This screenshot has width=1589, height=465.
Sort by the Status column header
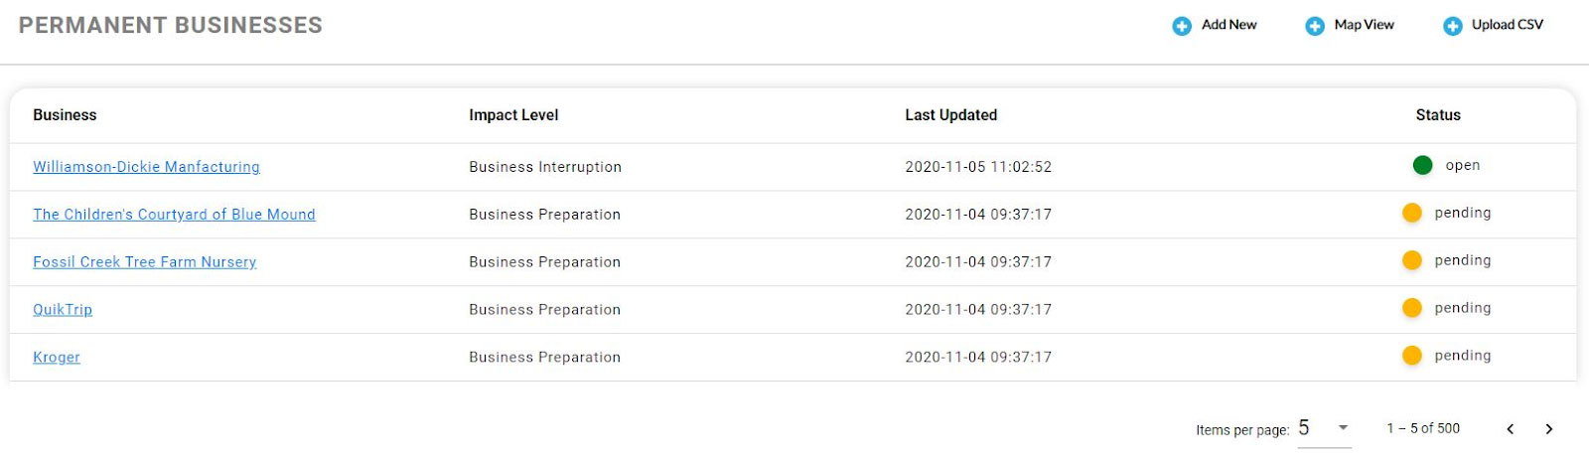click(1438, 115)
